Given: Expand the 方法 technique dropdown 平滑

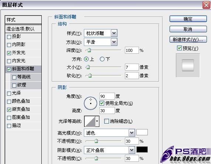Looking at the screenshot, I should 101,42.
